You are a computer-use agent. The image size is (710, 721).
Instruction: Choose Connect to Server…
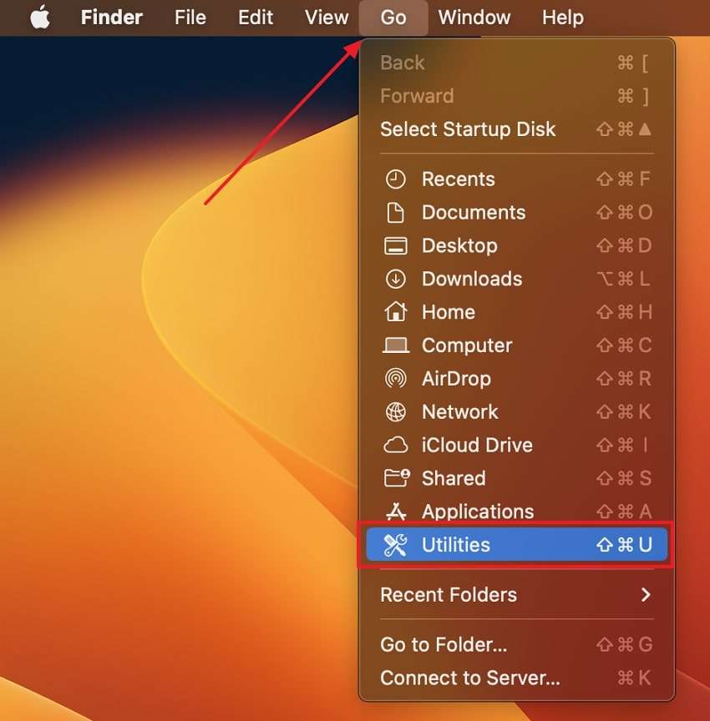point(516,678)
